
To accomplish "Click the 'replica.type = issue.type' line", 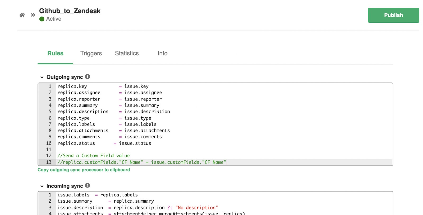I will click(x=104, y=118).
